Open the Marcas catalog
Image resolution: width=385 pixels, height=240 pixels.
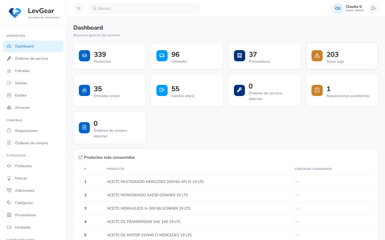pos(33,178)
